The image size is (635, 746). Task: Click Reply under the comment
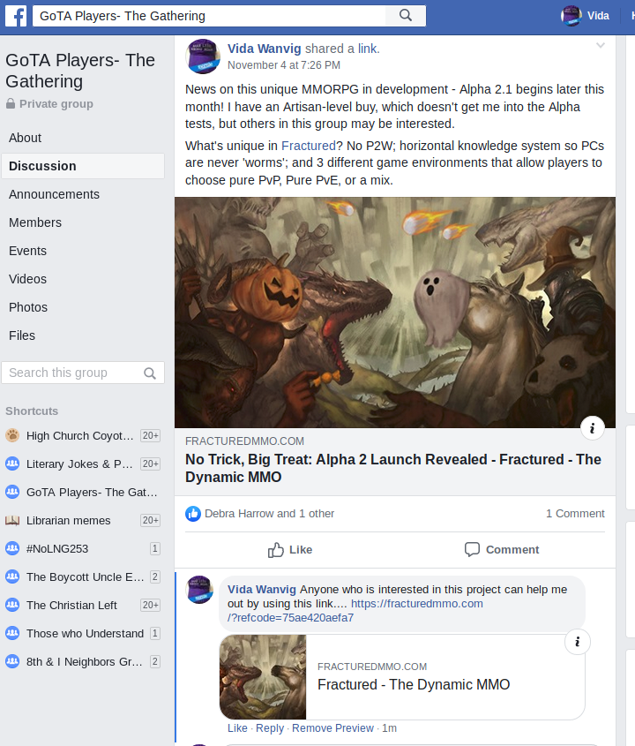pyautogui.click(x=270, y=728)
